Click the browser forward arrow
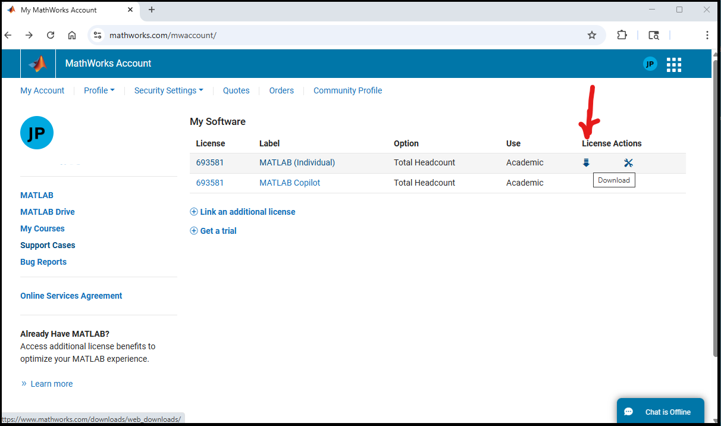Screen dimensions: 721x426 [29, 35]
